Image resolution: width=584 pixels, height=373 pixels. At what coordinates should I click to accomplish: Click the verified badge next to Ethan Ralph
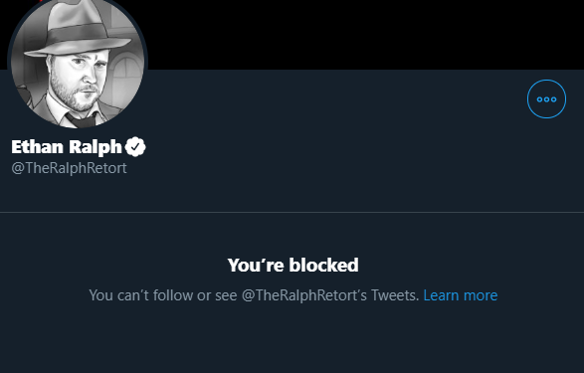(135, 146)
